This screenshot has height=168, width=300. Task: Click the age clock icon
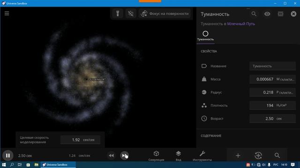tap(204, 119)
